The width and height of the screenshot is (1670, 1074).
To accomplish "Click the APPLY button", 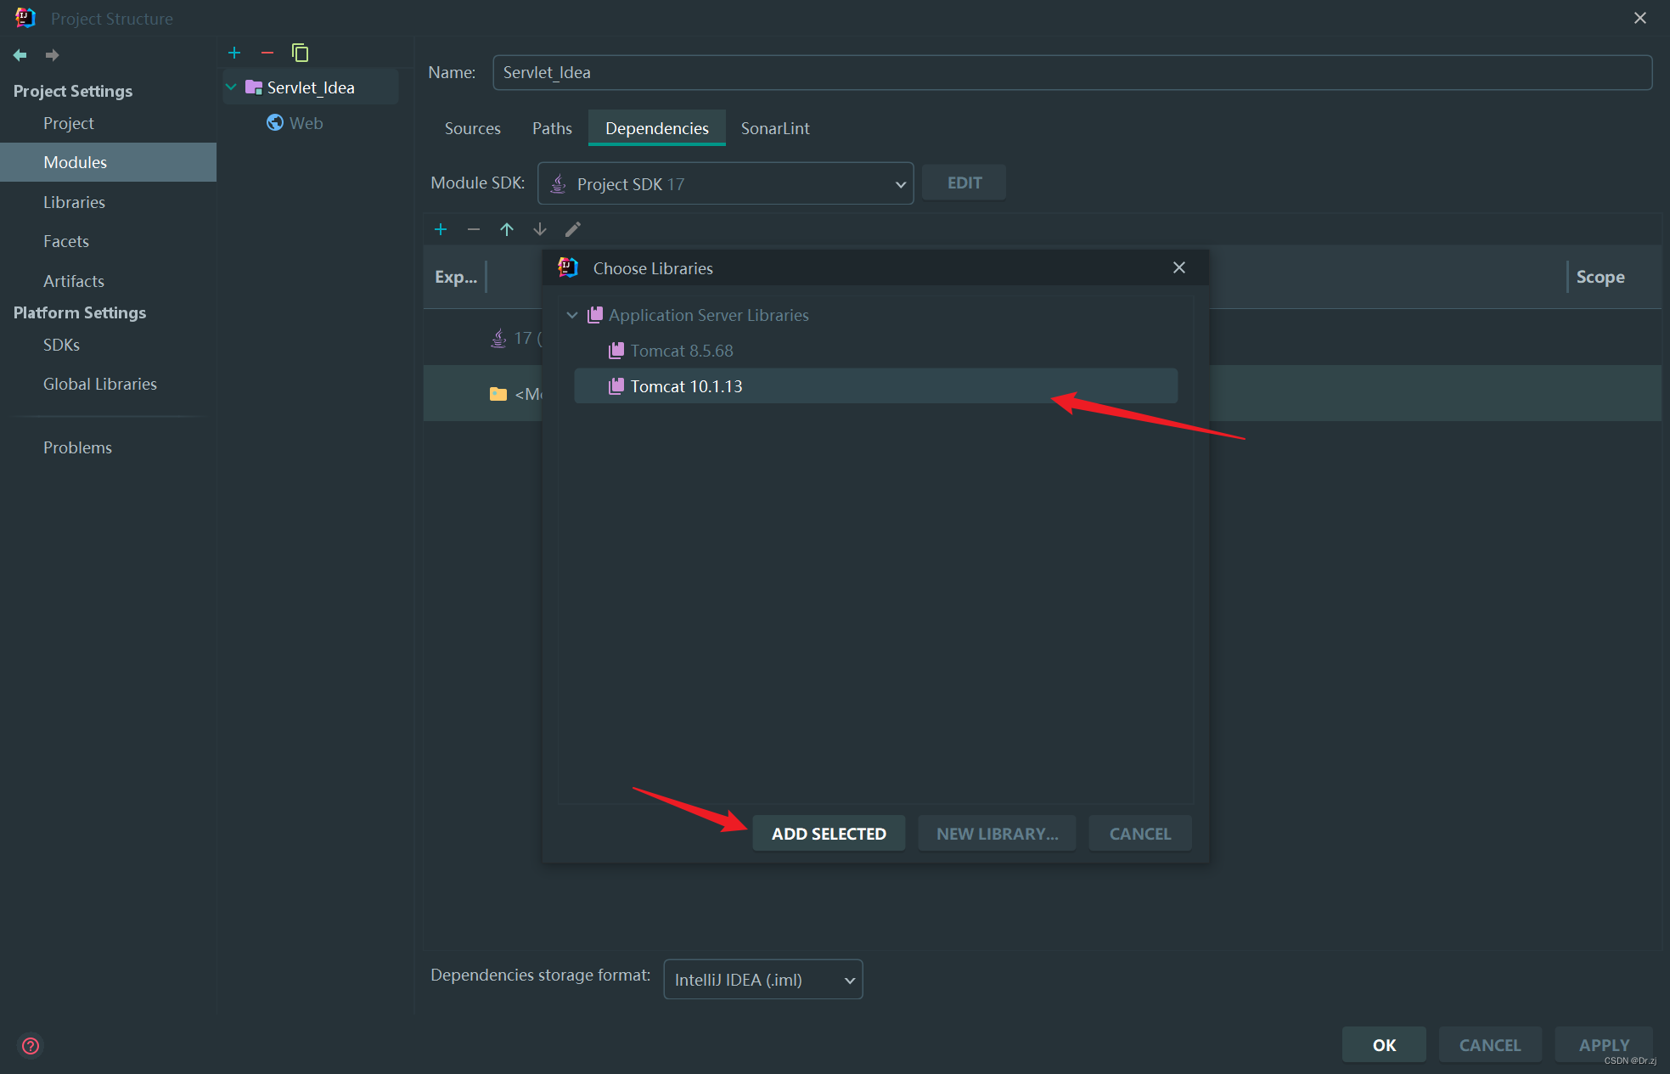I will [x=1604, y=1045].
